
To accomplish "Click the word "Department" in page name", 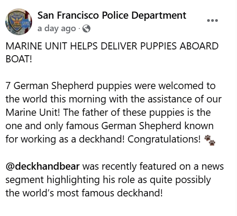I will pyautogui.click(x=159, y=16).
